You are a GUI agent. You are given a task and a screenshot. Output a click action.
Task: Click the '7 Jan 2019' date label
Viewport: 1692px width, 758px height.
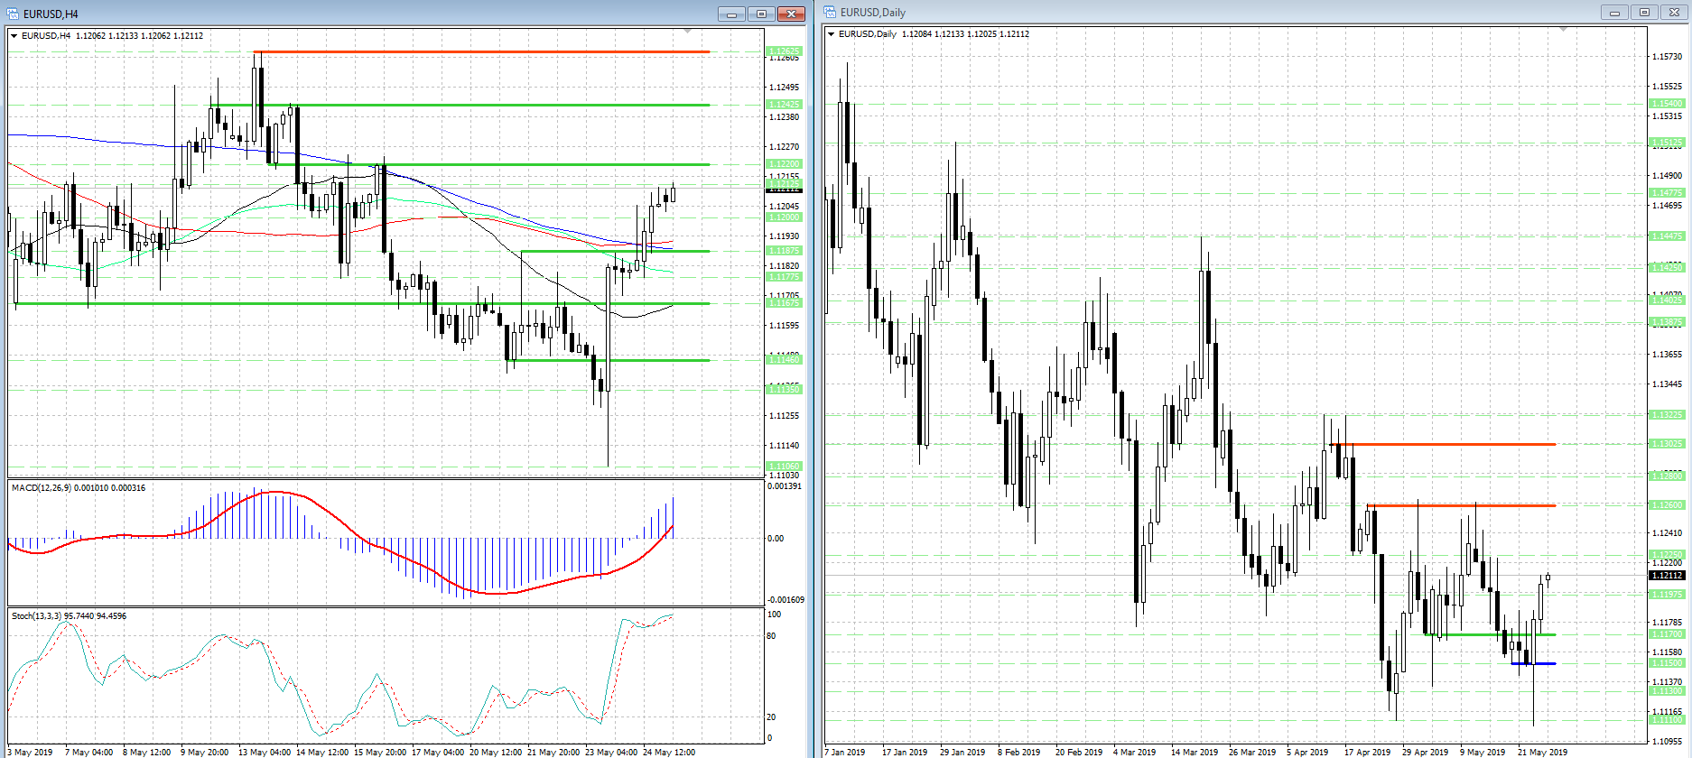pyautogui.click(x=845, y=753)
